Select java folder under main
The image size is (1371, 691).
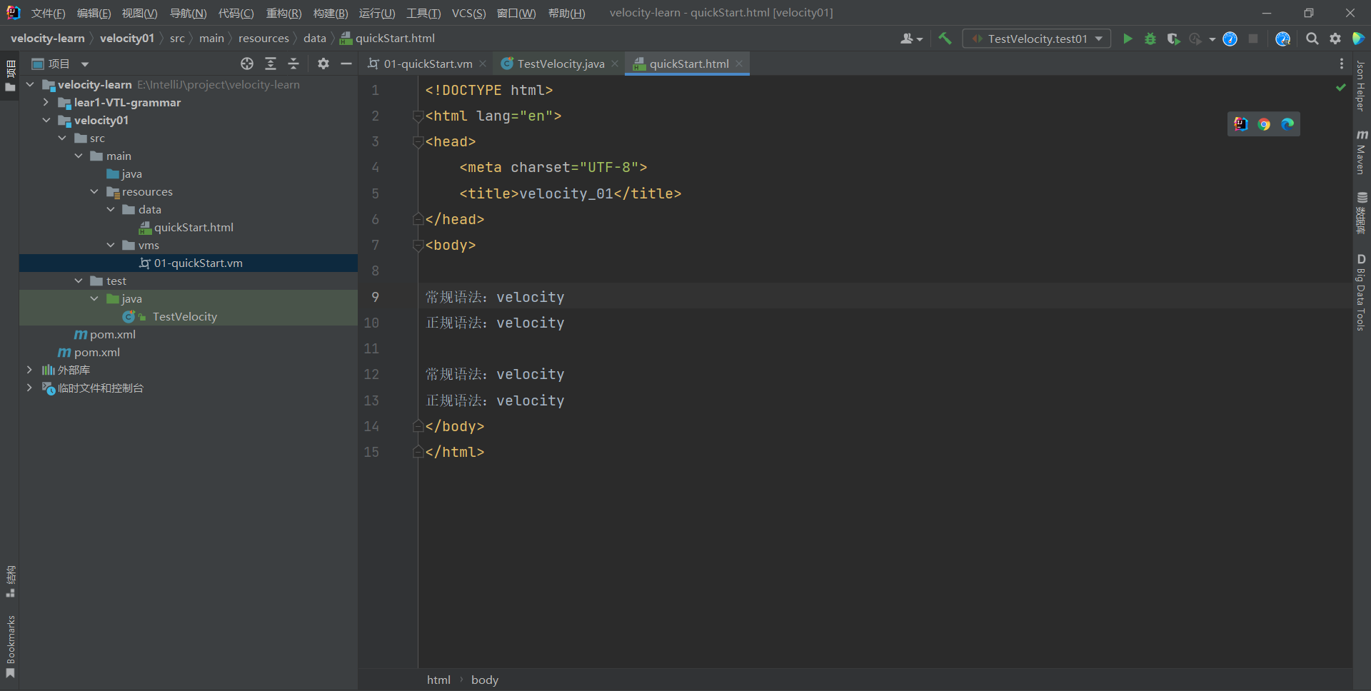(124, 173)
